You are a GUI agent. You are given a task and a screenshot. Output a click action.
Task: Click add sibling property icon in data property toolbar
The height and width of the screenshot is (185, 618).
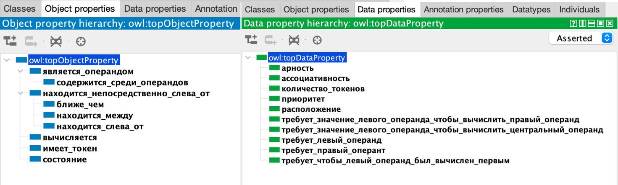click(271, 40)
